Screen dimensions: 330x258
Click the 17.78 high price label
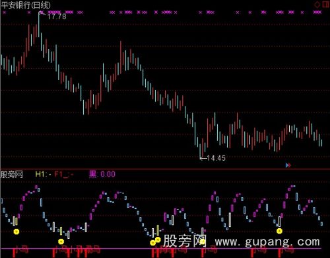tap(57, 17)
